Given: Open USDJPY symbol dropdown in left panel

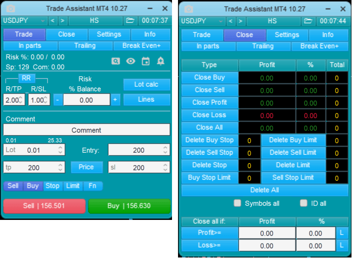Looking at the screenshot, I should pyautogui.click(x=25, y=21).
